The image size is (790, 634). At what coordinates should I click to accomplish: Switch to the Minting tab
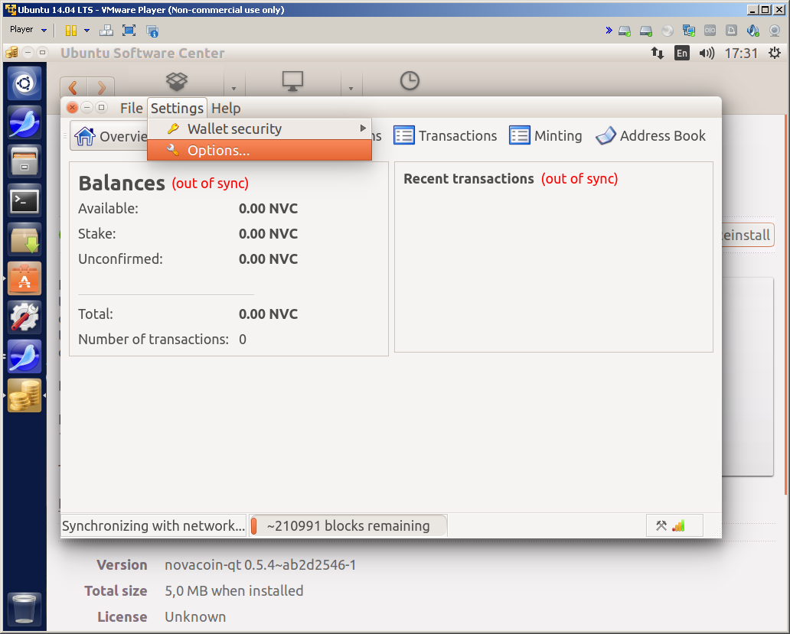click(546, 136)
